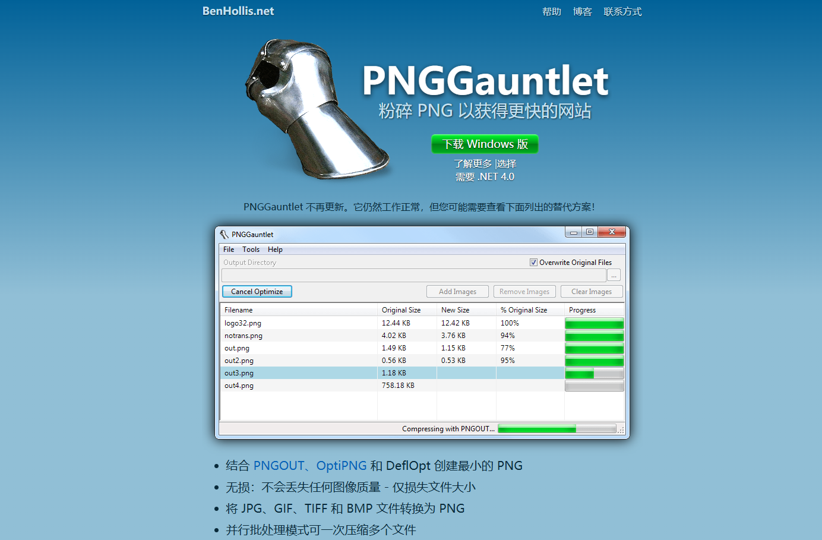
Task: Select the out2.png file row
Action: coord(422,361)
